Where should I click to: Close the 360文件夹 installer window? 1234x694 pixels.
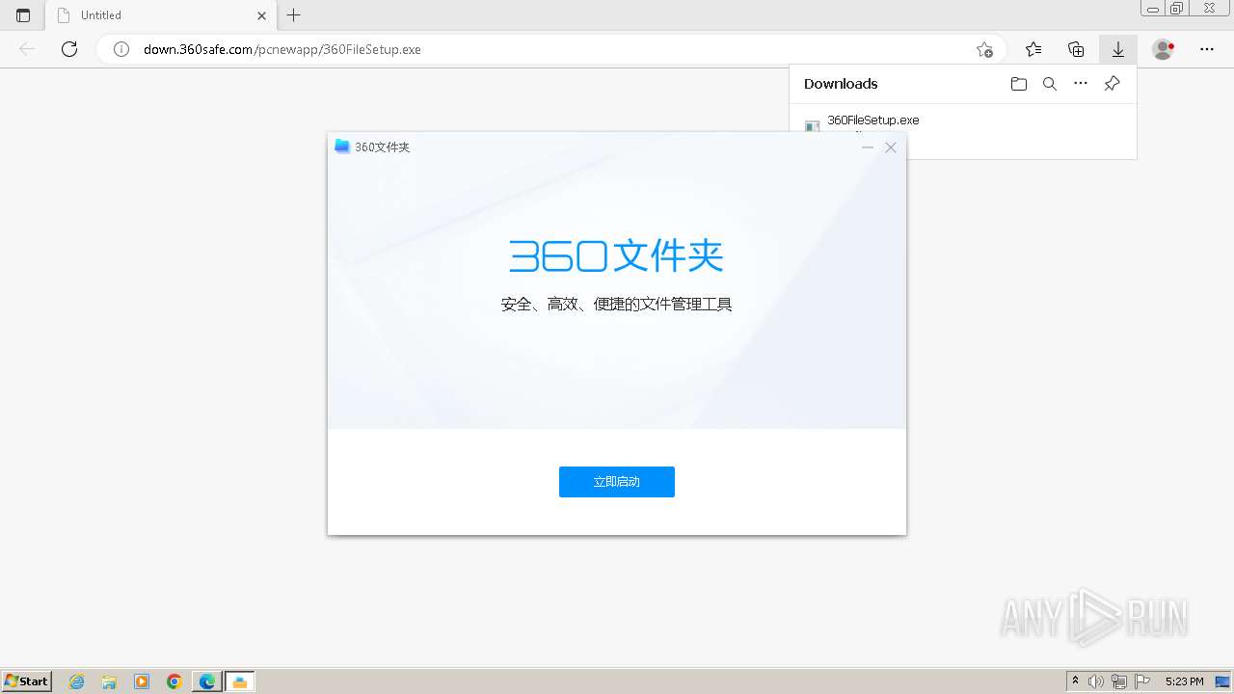pyautogui.click(x=891, y=147)
